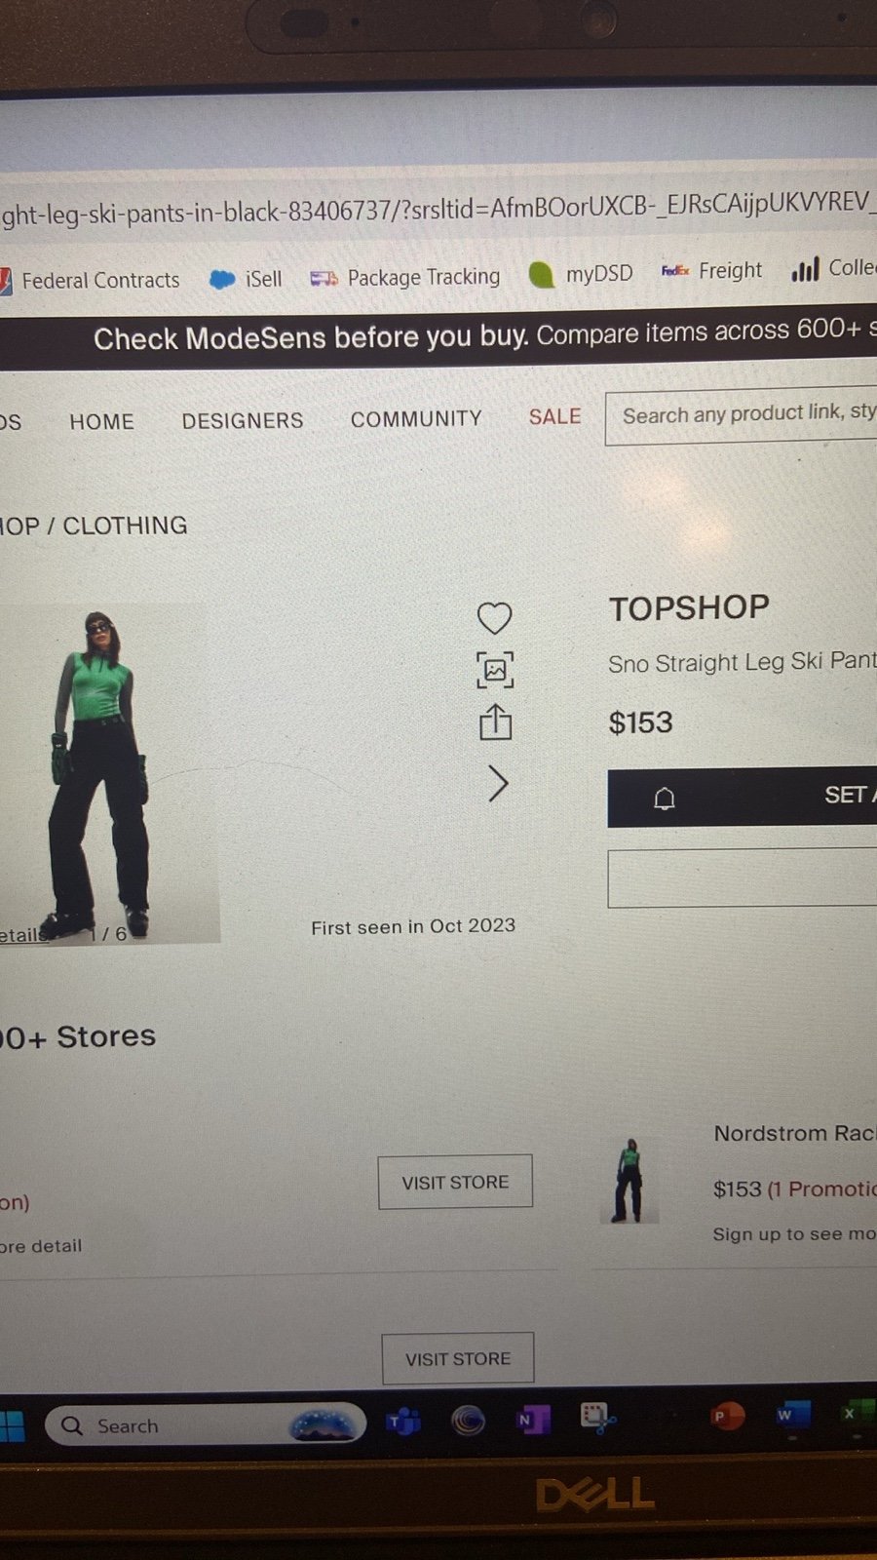The width and height of the screenshot is (877, 1560).
Task: Open Microsoft Teams from taskbar
Action: pos(404,1422)
